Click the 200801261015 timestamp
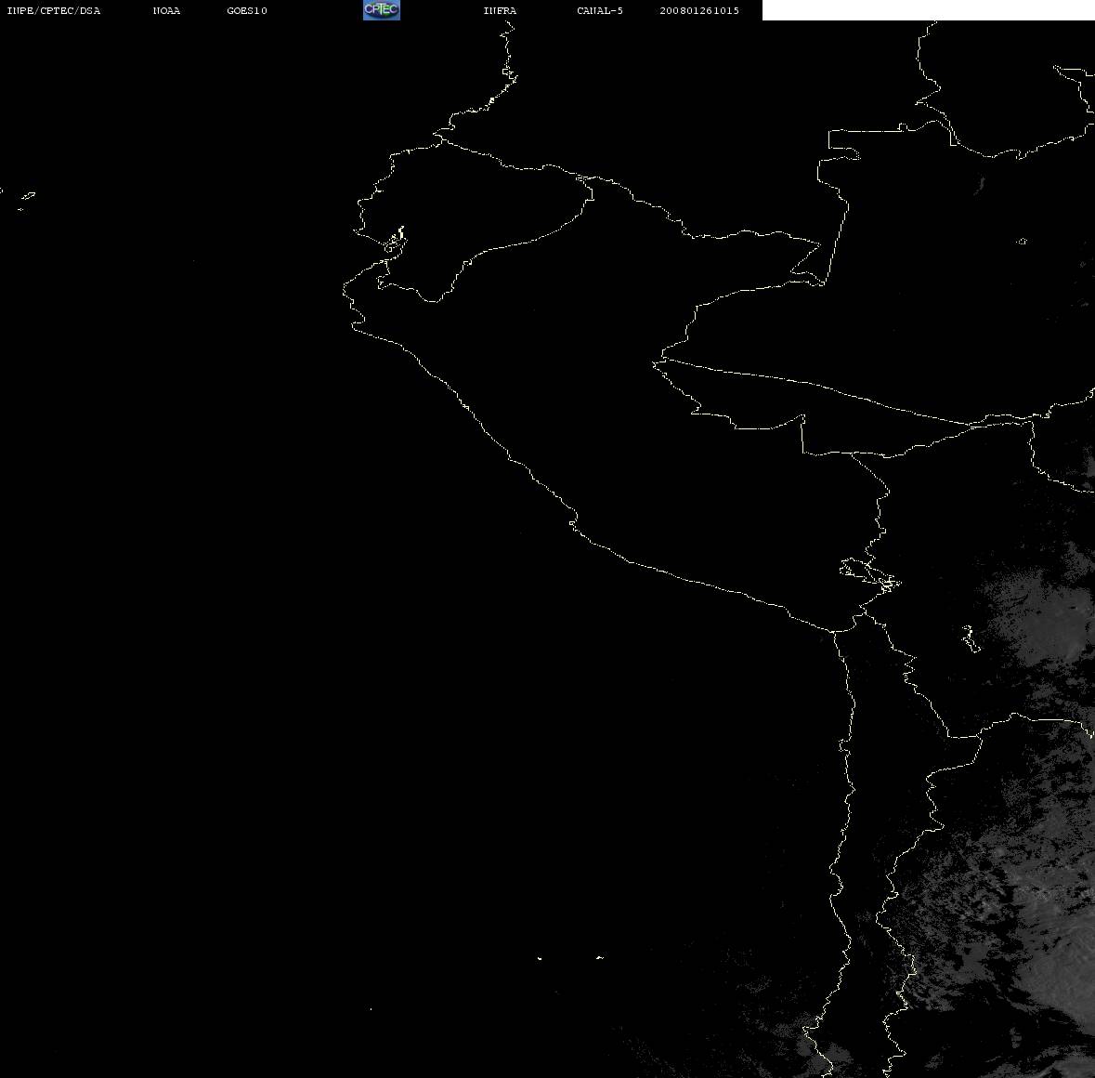 (699, 10)
